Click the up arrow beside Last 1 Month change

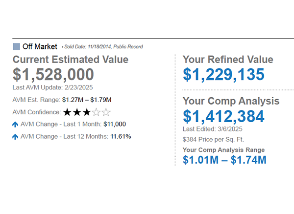pyautogui.click(x=15, y=125)
